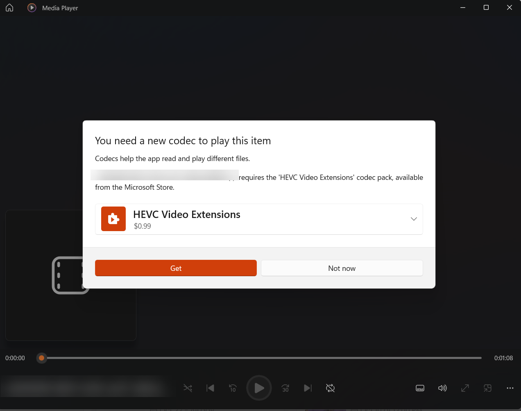Click the Media Player app logo

[32, 8]
